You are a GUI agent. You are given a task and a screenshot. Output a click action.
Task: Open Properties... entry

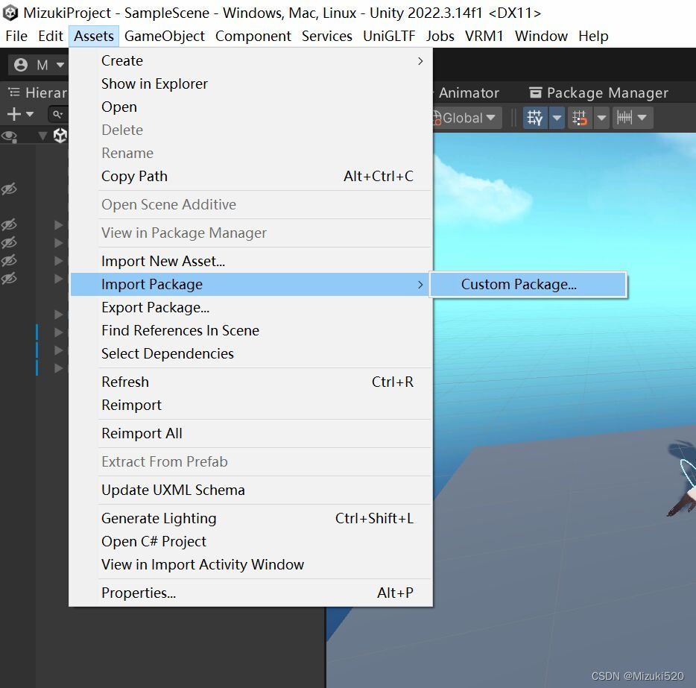[x=251, y=593]
